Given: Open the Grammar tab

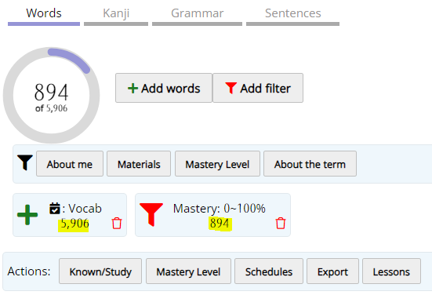Looking at the screenshot, I should pos(197,15).
